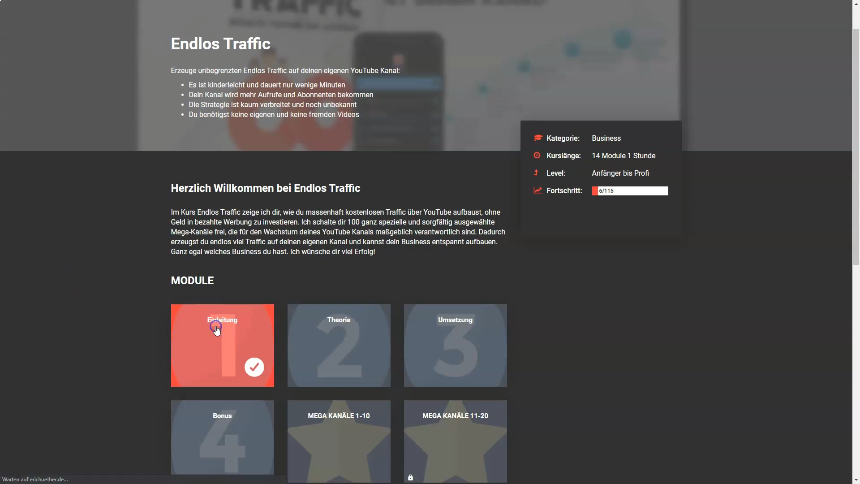The width and height of the screenshot is (860, 484).
Task: Click the MODULE section heading
Action: coord(192,281)
